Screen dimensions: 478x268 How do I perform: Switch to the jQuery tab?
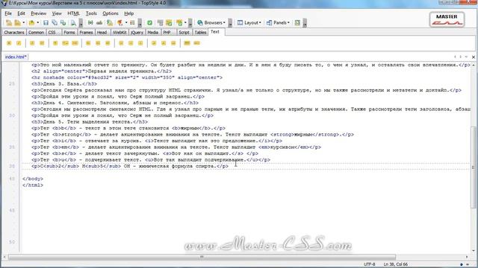137,32
